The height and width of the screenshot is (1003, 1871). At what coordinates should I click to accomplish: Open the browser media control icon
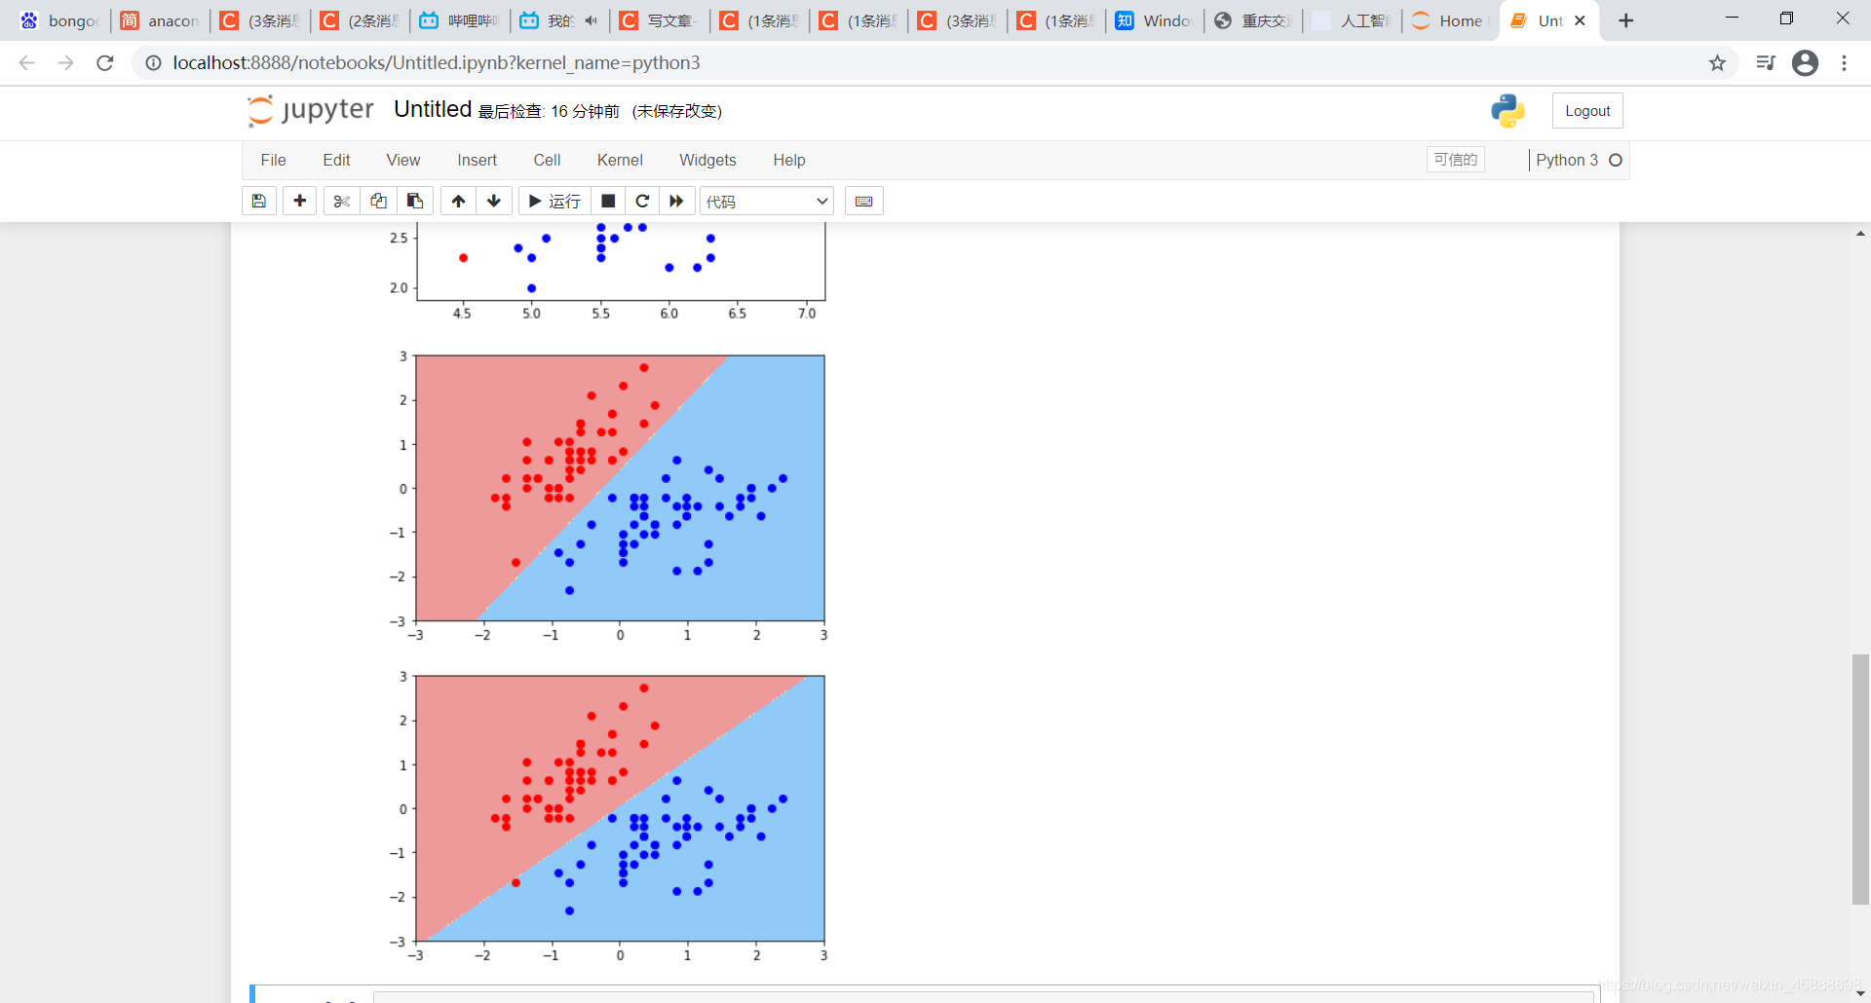(x=1765, y=62)
